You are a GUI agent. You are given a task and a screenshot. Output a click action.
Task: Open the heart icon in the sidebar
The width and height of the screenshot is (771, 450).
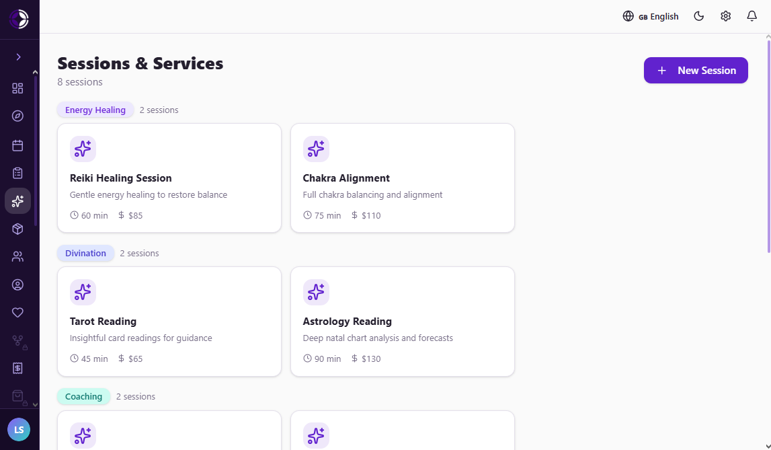[17, 312]
